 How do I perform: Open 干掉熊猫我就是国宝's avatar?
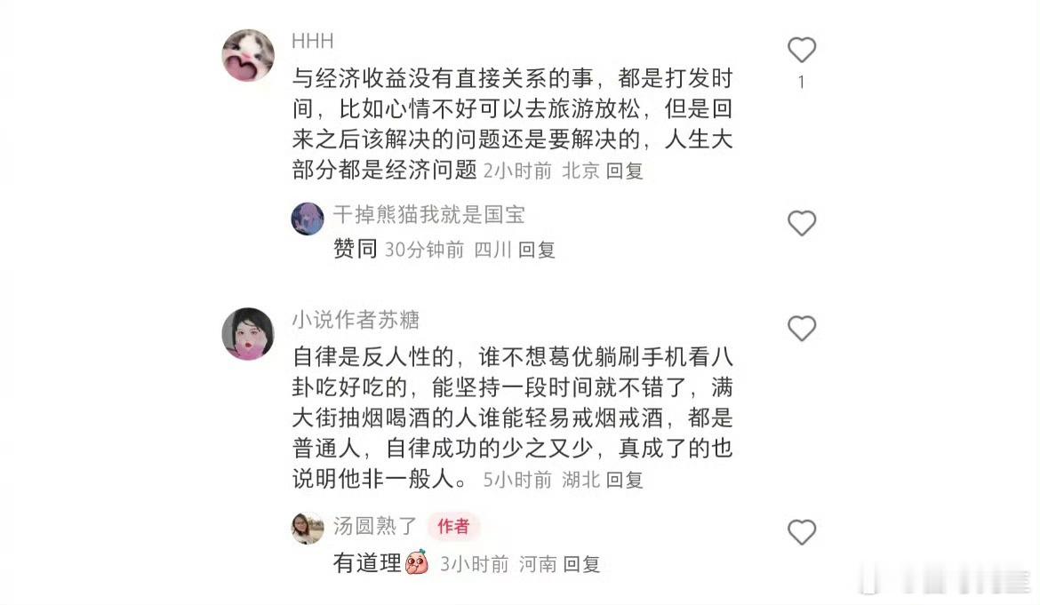[308, 219]
